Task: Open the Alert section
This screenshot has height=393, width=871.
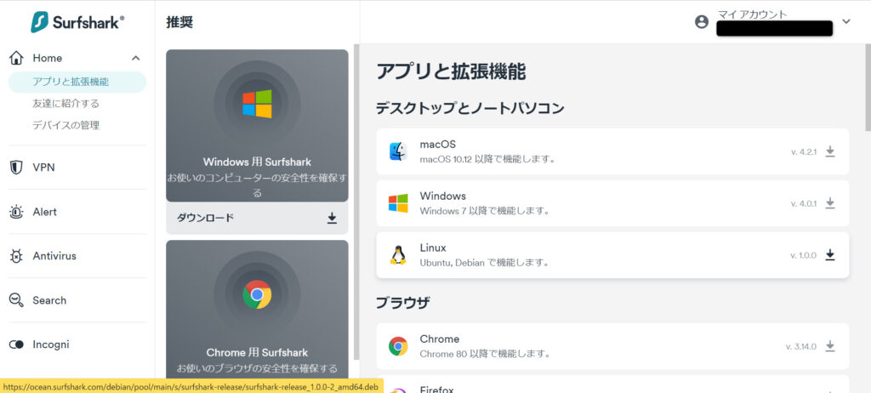Action: (44, 212)
